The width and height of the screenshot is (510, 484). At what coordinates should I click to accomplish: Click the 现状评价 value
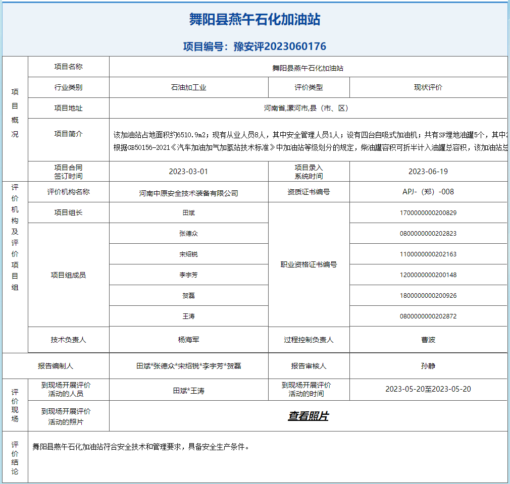coord(428,87)
